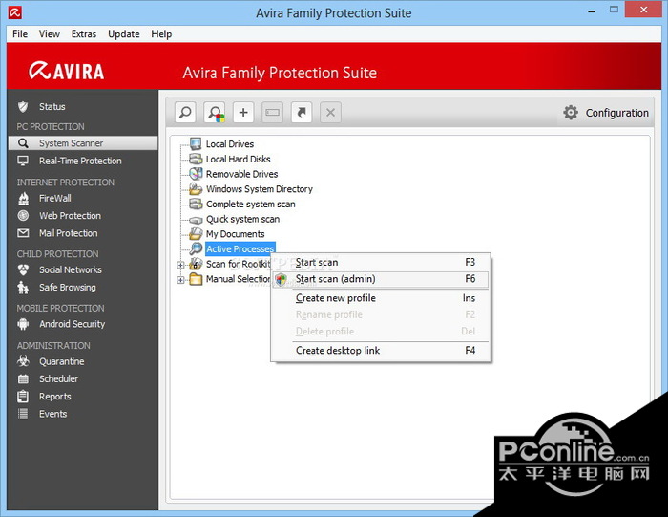The image size is (668, 517).
Task: Click the Mail Protection envelope icon
Action: click(x=23, y=233)
